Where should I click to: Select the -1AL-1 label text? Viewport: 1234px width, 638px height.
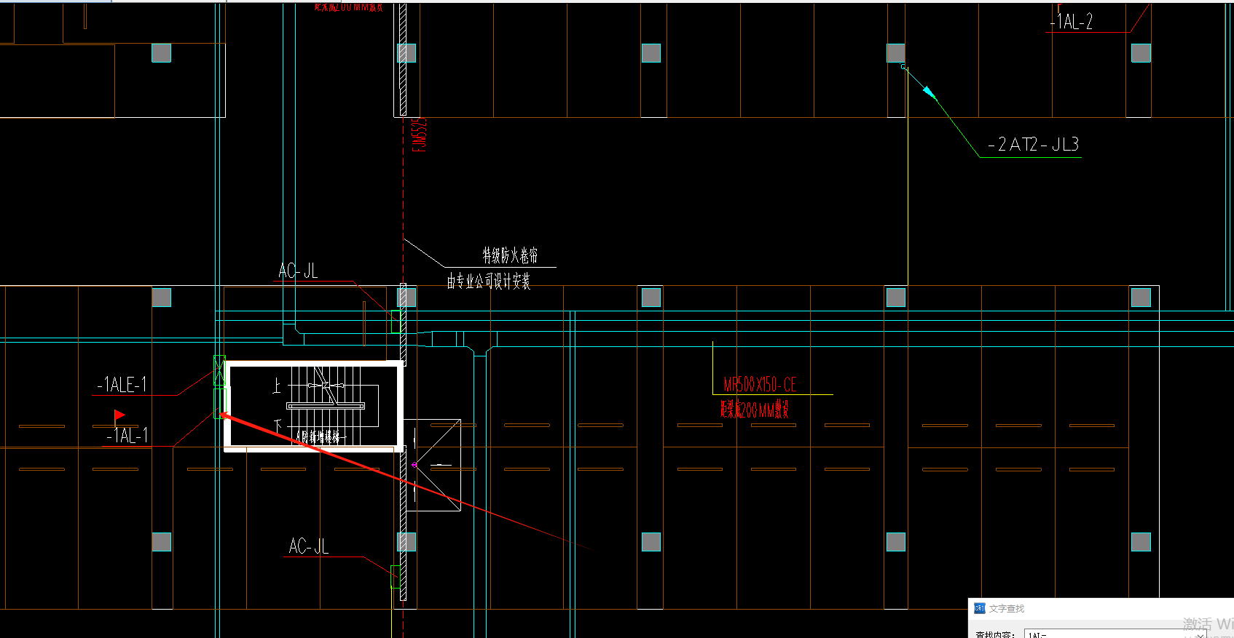click(127, 436)
